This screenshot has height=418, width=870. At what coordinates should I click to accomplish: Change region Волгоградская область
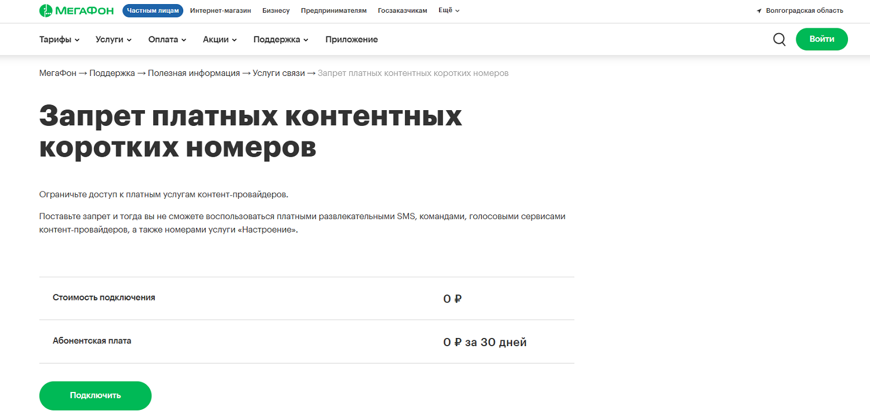[804, 10]
